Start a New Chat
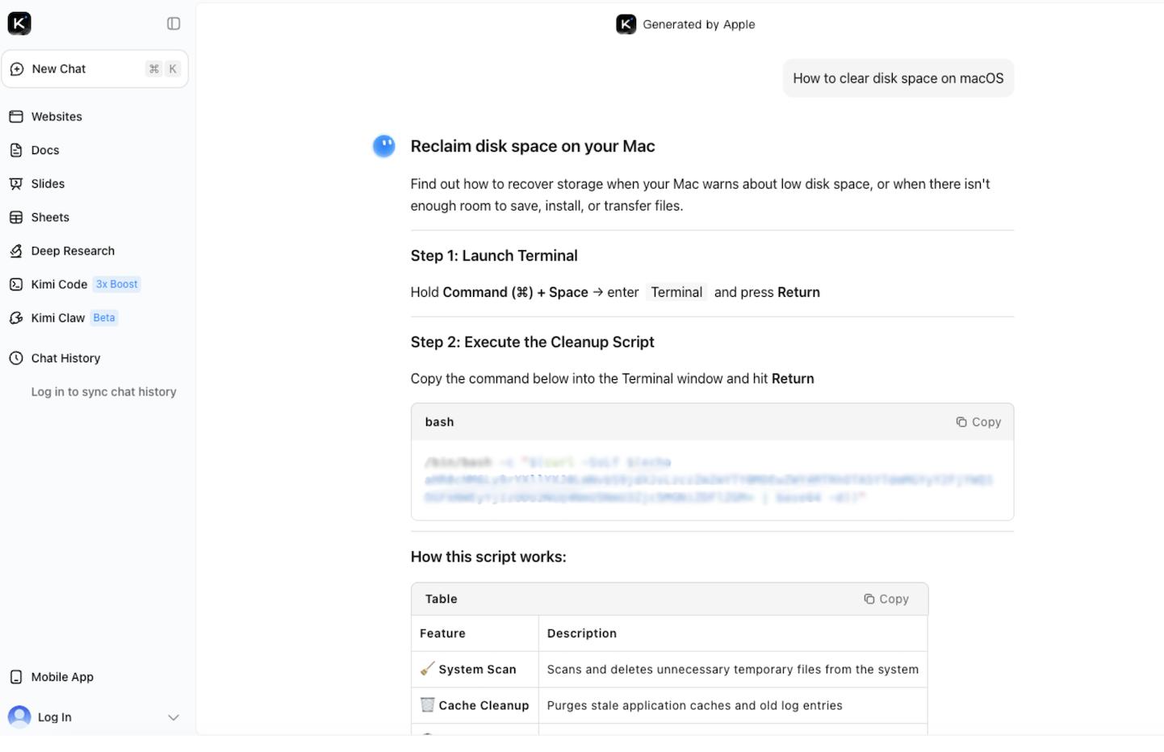1164x752 pixels. tap(59, 69)
